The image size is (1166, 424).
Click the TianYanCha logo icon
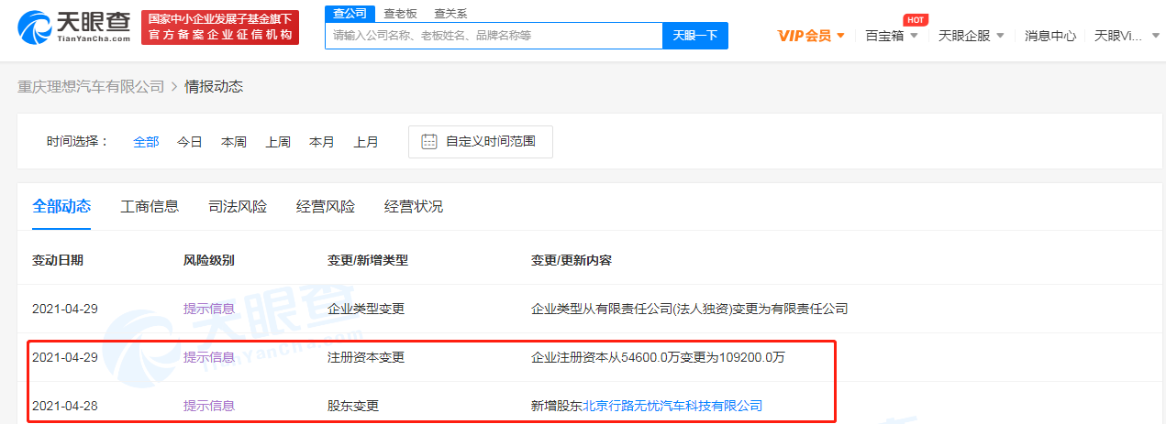click(39, 27)
